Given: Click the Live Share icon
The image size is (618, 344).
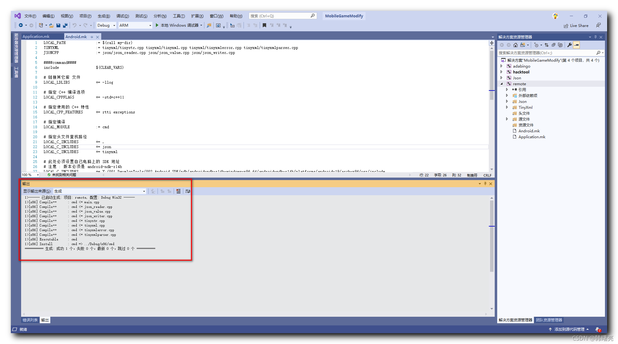Looking at the screenshot, I should point(566,26).
